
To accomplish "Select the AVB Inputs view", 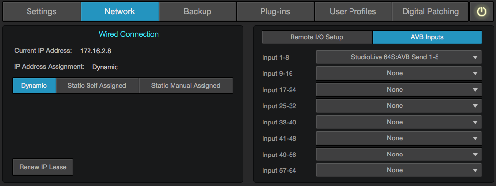I will [427, 37].
